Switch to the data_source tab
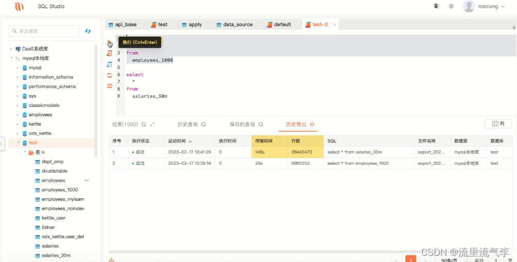 (235, 24)
